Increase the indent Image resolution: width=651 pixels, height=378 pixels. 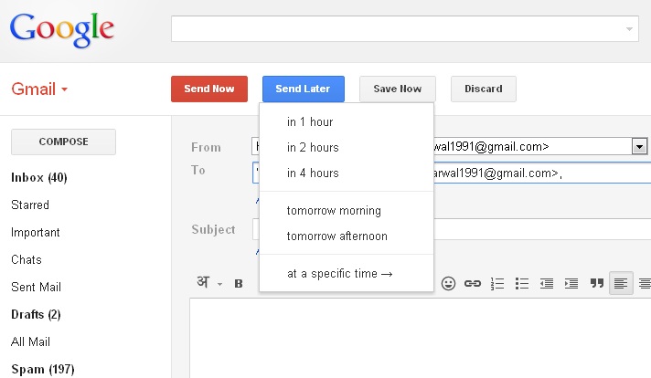[x=571, y=283]
